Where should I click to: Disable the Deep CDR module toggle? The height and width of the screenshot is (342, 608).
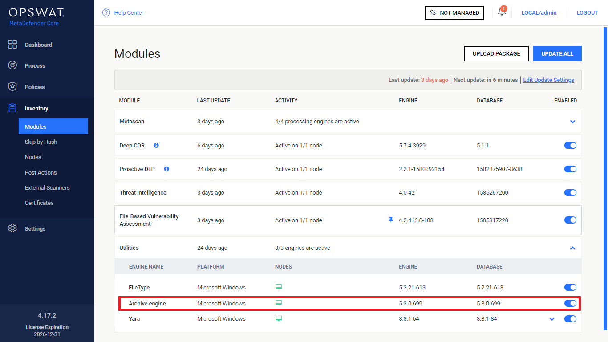[570, 145]
